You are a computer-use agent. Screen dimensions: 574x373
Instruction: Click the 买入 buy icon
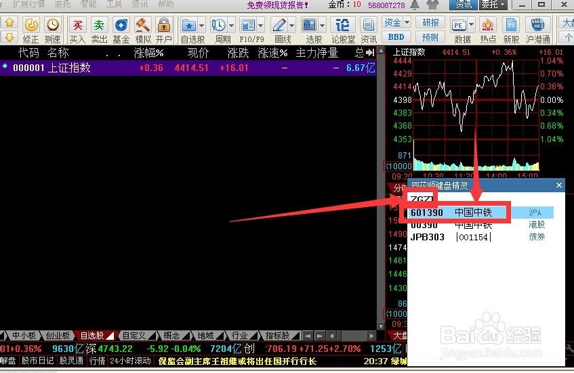click(x=78, y=30)
